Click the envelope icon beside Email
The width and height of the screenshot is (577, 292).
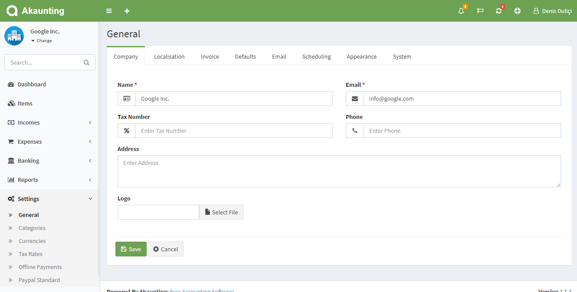point(355,98)
